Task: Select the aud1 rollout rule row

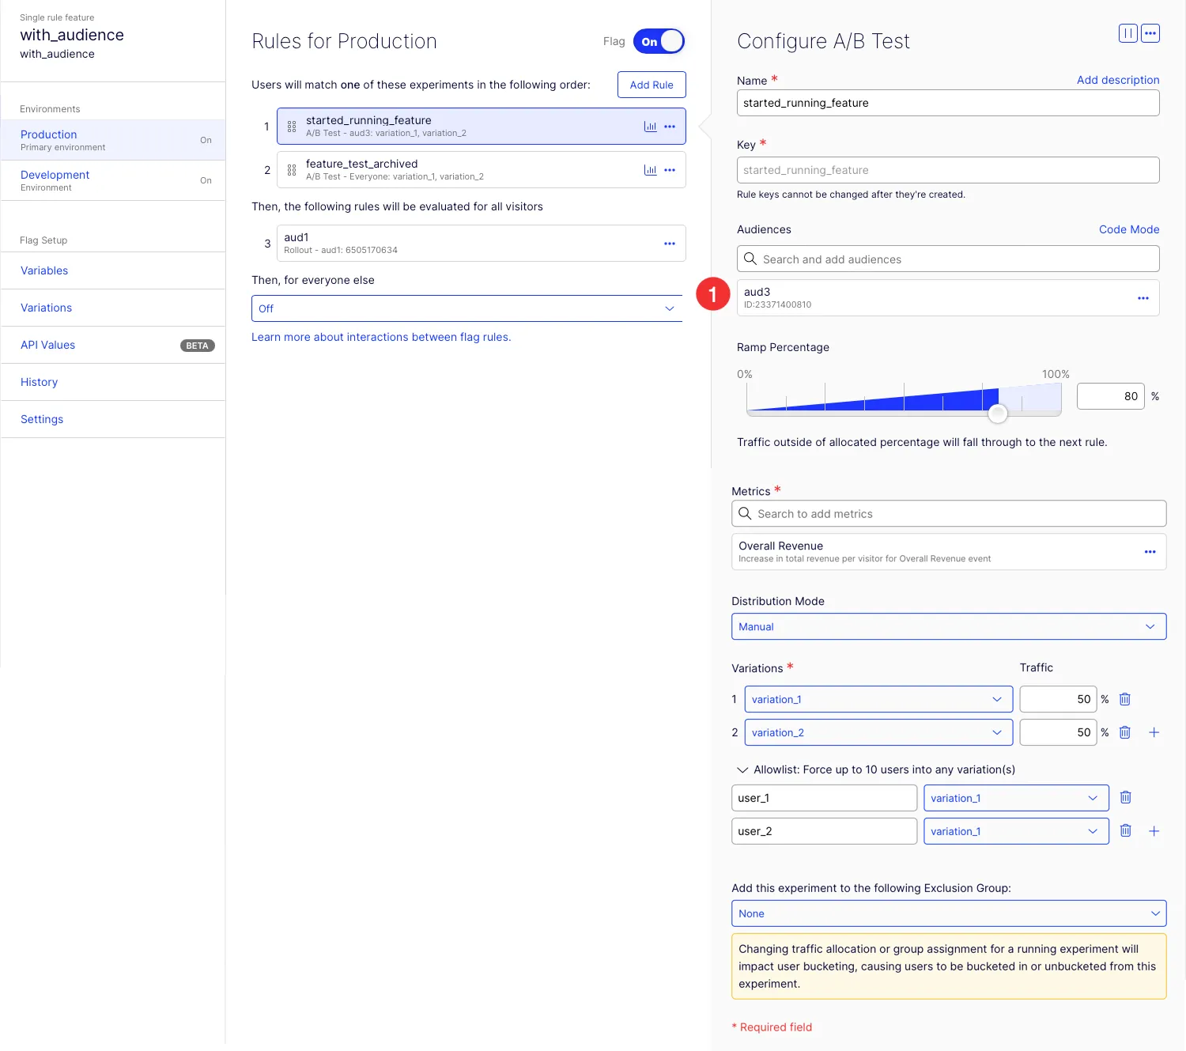Action: pyautogui.click(x=482, y=244)
